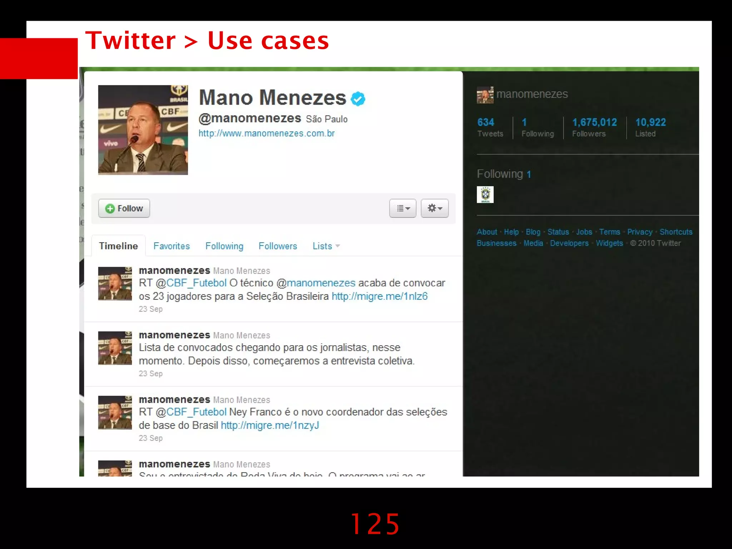Click @CBF_Futebol mention in the first tweet
Screen dimensions: 732x549
tap(191, 283)
